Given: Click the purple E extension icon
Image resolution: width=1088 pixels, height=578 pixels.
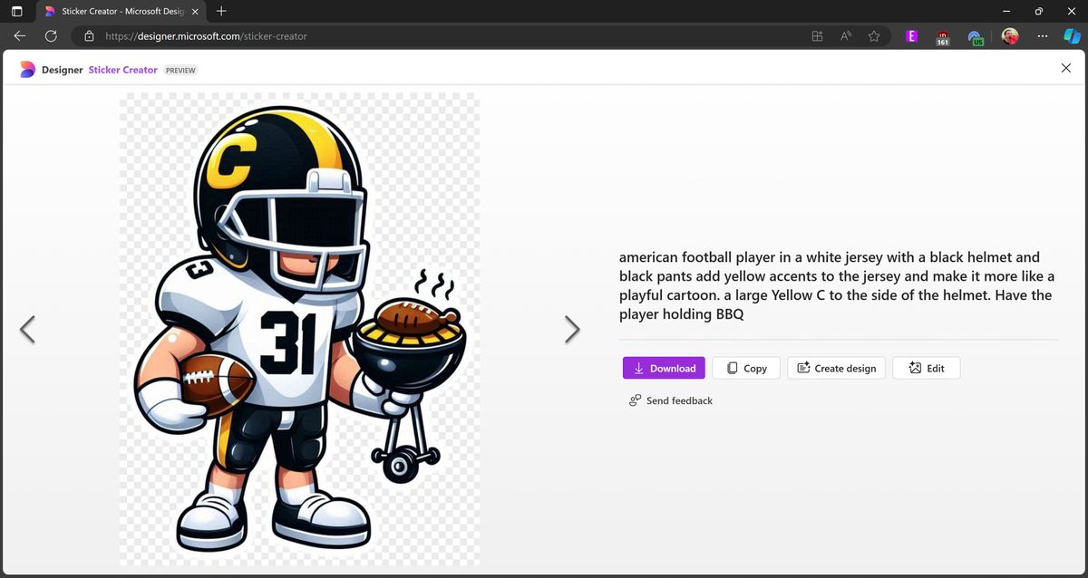Looking at the screenshot, I should click(911, 36).
